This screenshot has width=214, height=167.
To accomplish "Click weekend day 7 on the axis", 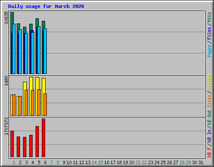I will pyautogui.click(x=51, y=162).
